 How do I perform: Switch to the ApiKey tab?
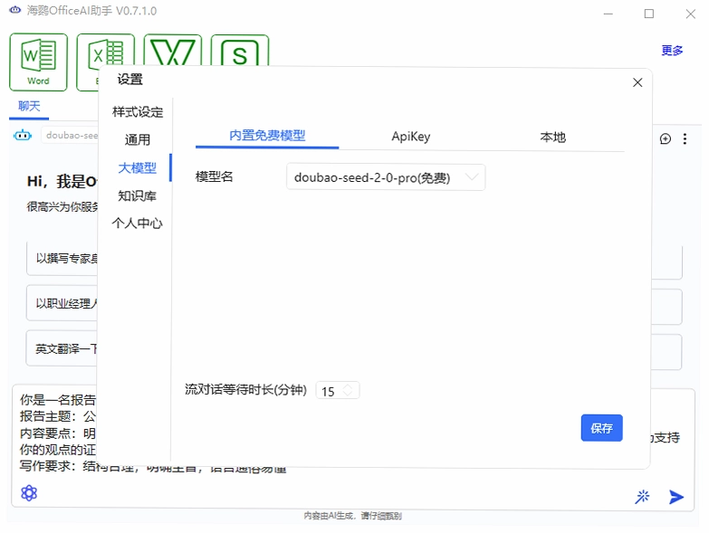click(x=410, y=137)
